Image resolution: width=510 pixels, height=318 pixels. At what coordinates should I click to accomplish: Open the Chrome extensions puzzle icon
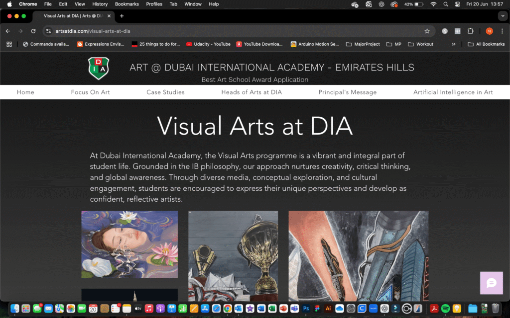[470, 31]
